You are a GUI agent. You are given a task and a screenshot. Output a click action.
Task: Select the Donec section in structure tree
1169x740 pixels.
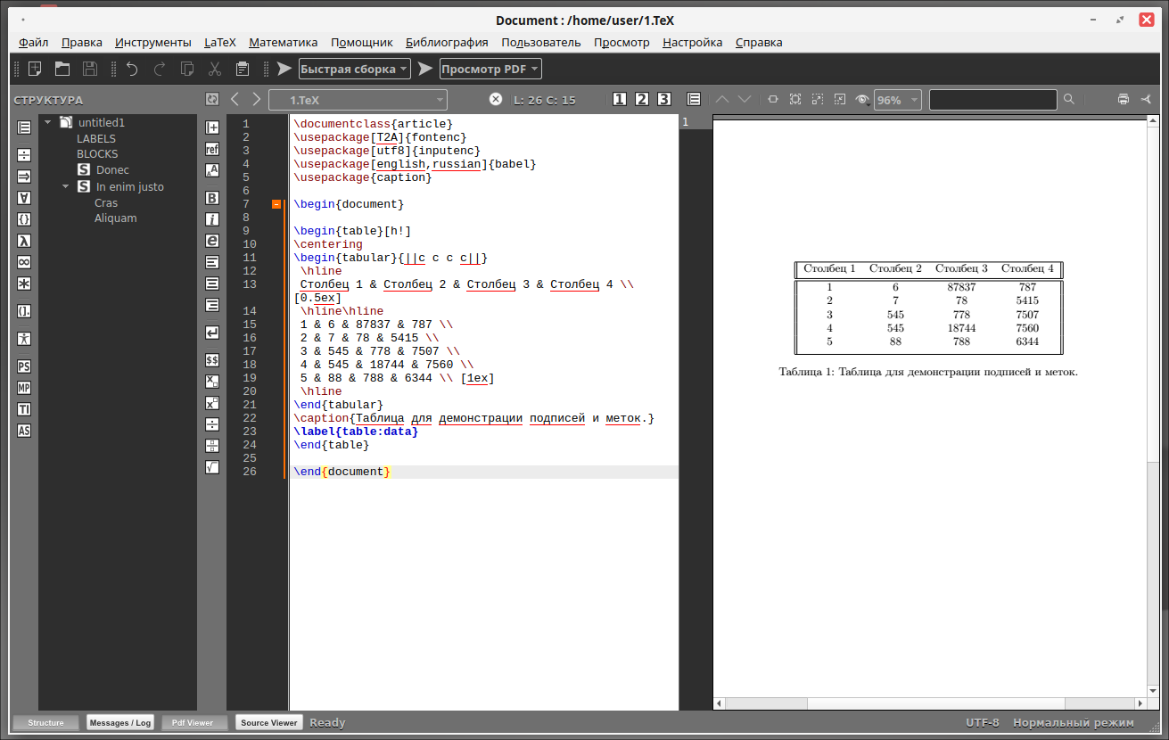coord(112,169)
